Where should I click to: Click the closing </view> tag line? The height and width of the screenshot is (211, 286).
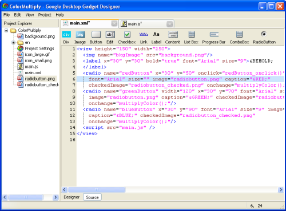click(87, 133)
